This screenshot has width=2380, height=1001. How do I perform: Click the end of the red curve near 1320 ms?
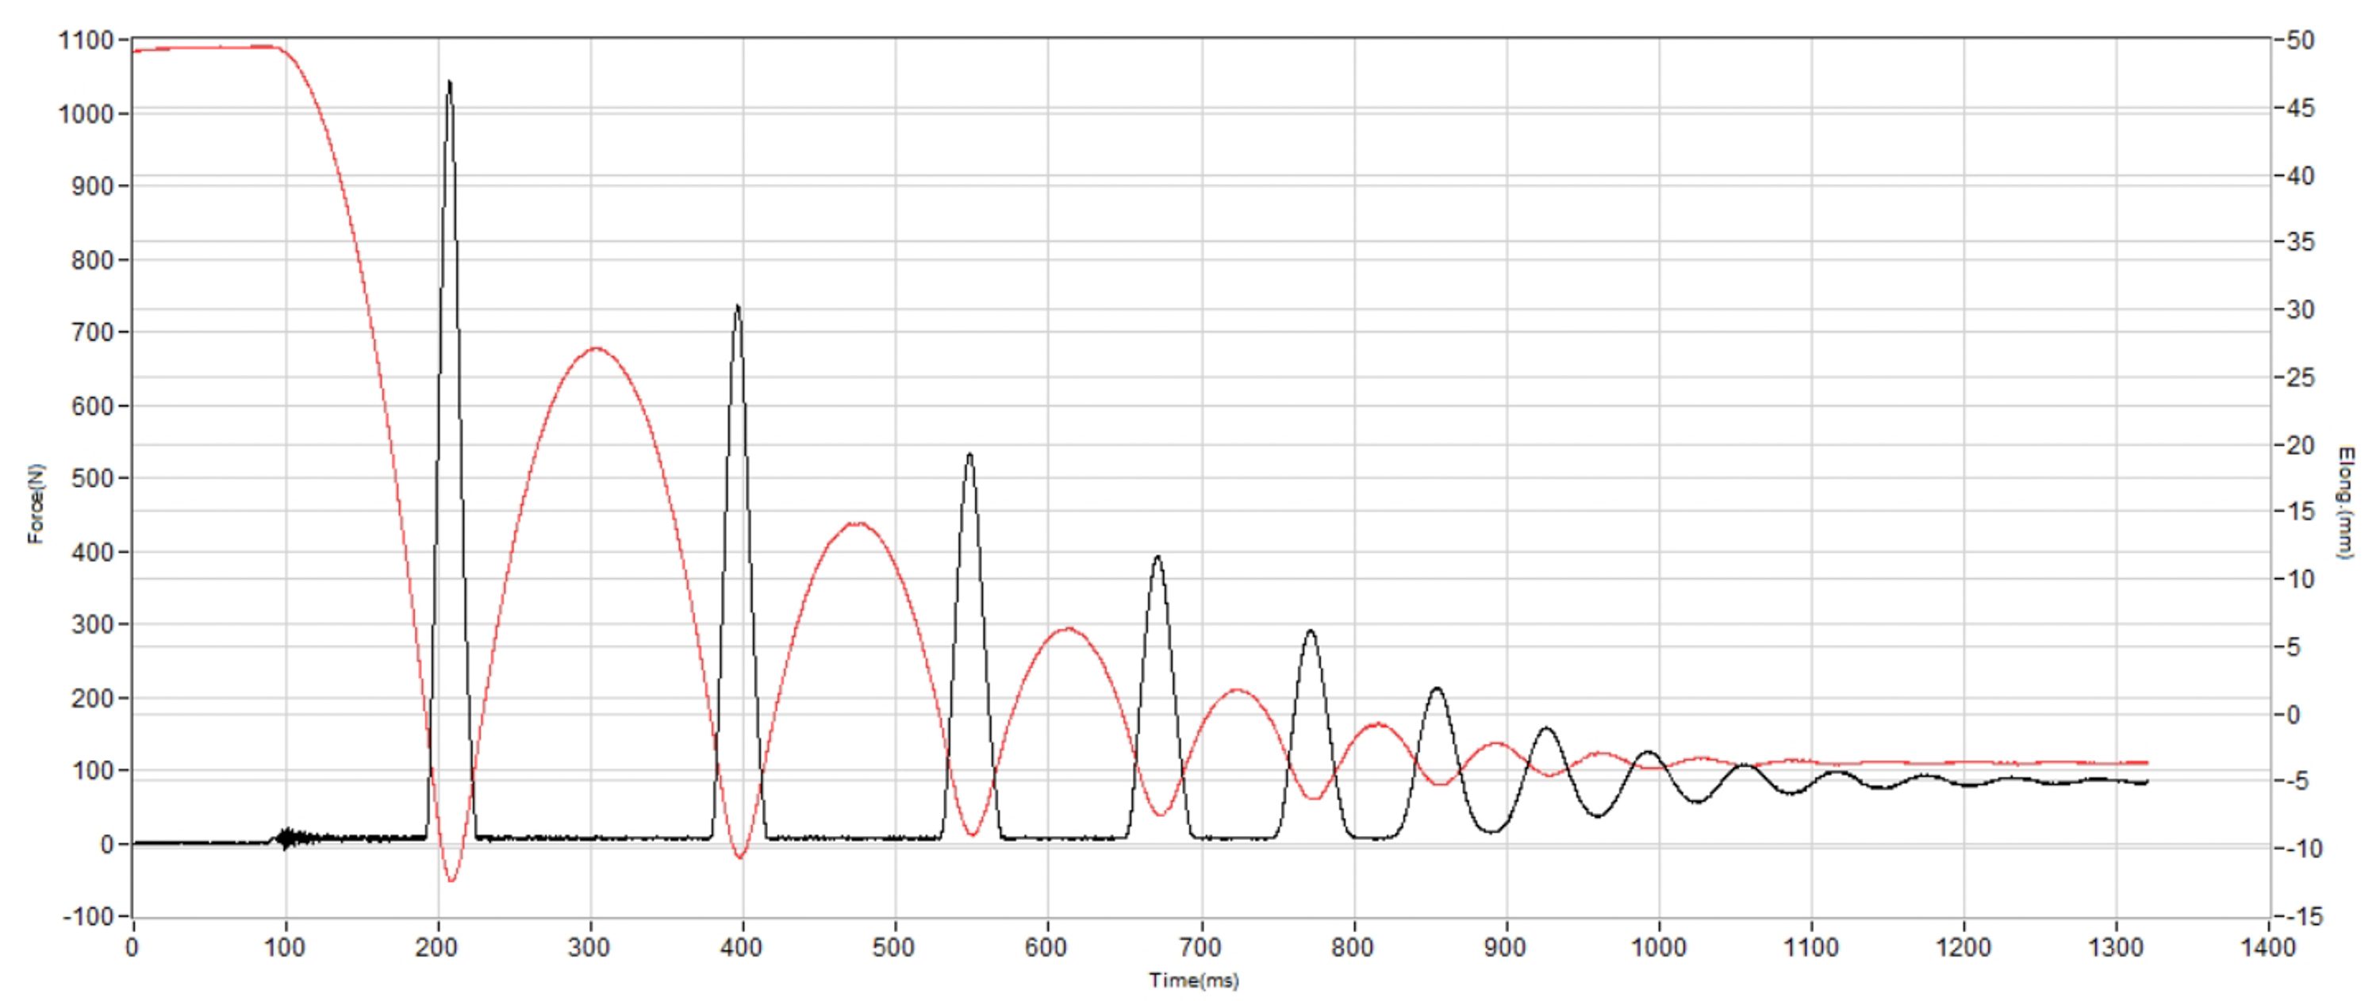click(2145, 763)
